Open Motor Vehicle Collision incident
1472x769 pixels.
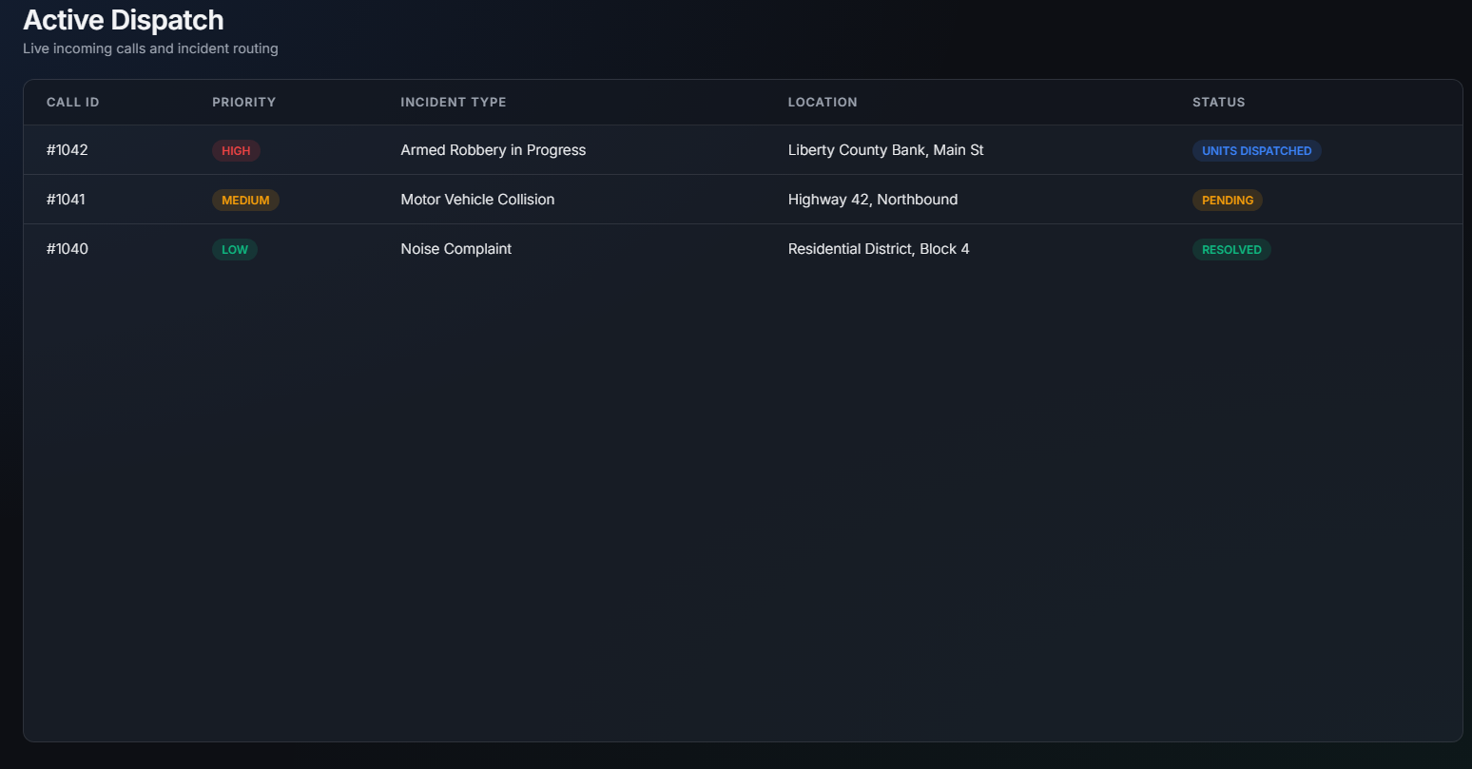tap(477, 200)
